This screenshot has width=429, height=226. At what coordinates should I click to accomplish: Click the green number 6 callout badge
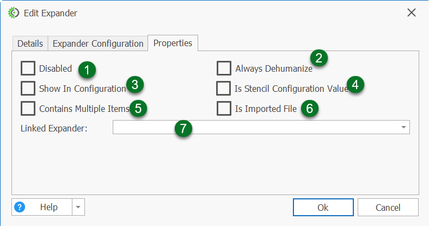coord(309,108)
